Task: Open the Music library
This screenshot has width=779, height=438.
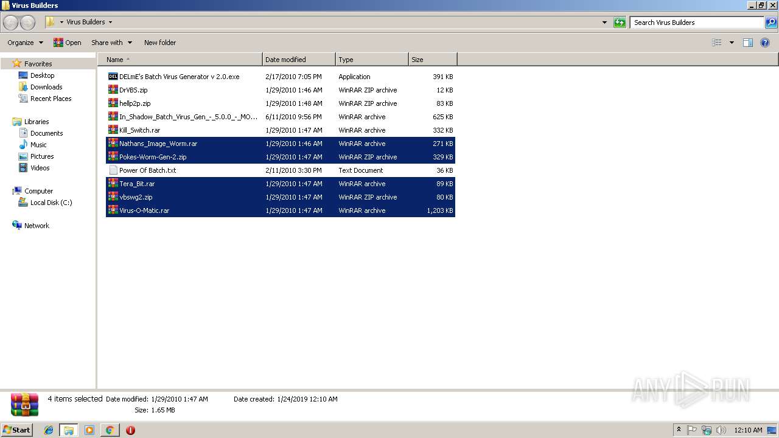Action: 32,145
